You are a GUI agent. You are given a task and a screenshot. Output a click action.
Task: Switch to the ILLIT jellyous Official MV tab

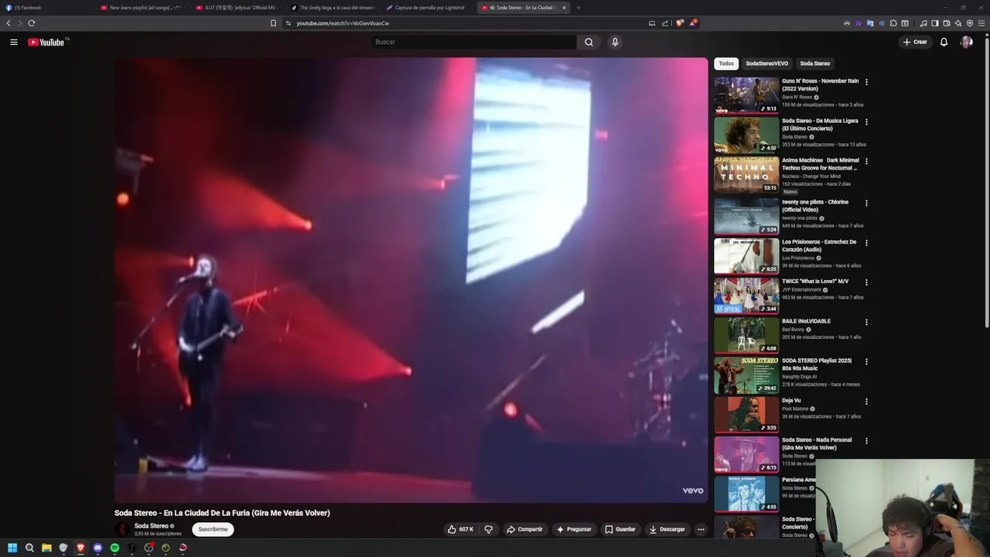point(240,8)
